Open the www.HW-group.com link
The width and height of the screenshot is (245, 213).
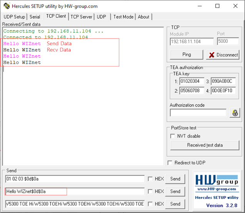[x=217, y=190]
